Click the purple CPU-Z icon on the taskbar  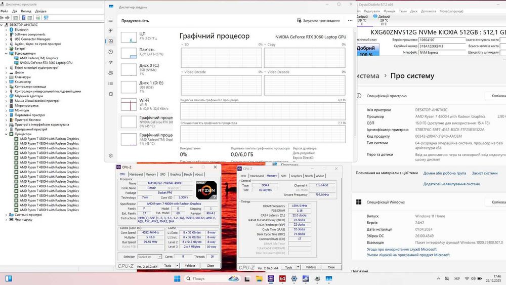pos(271,278)
